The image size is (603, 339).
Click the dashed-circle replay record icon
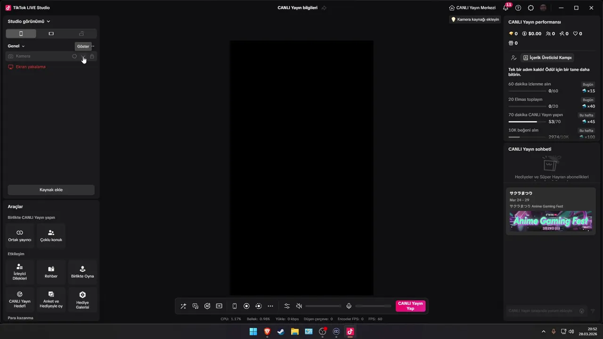[258, 306]
